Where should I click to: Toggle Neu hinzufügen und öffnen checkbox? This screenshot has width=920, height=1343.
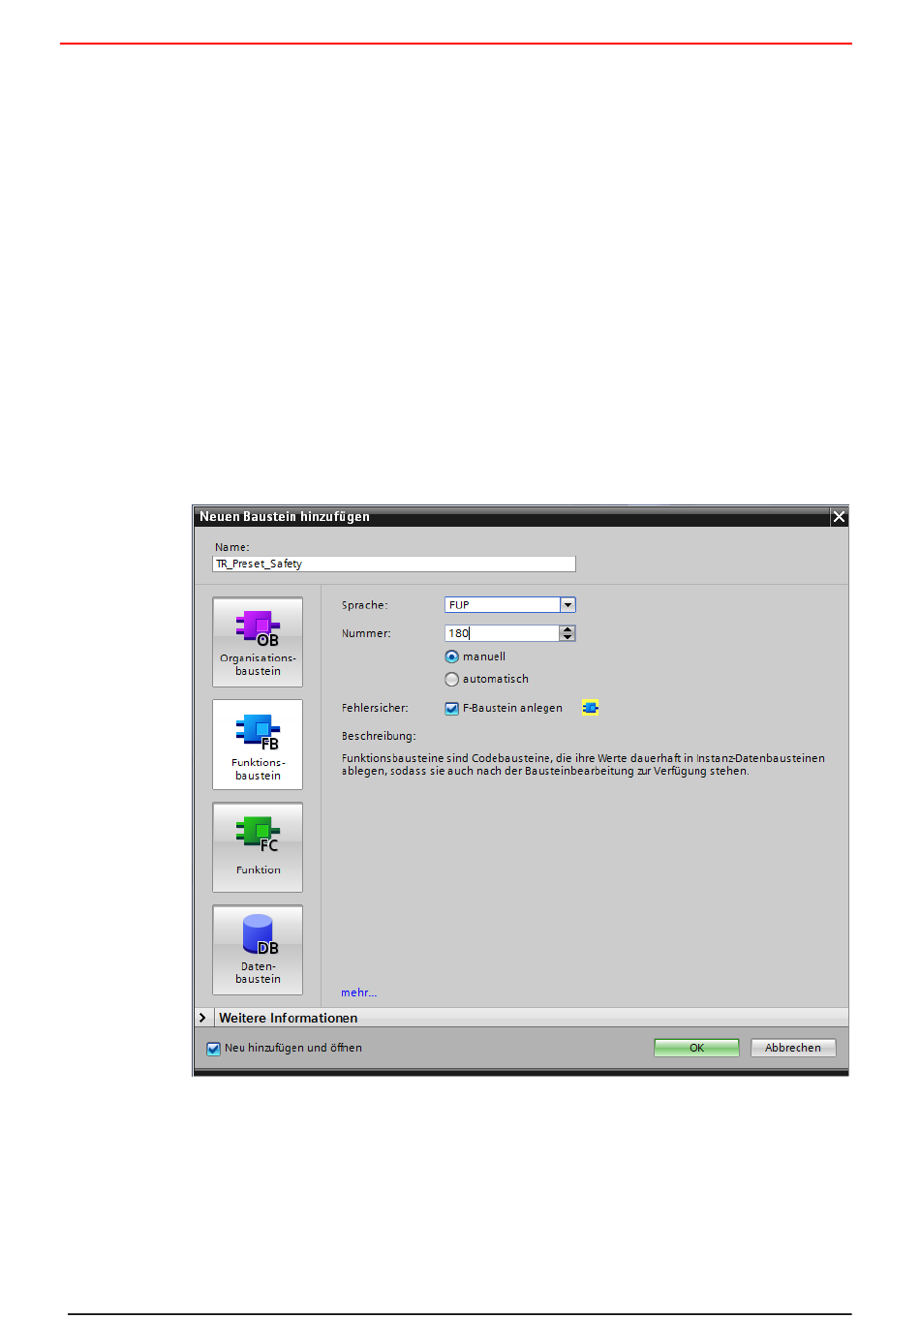(x=213, y=1048)
